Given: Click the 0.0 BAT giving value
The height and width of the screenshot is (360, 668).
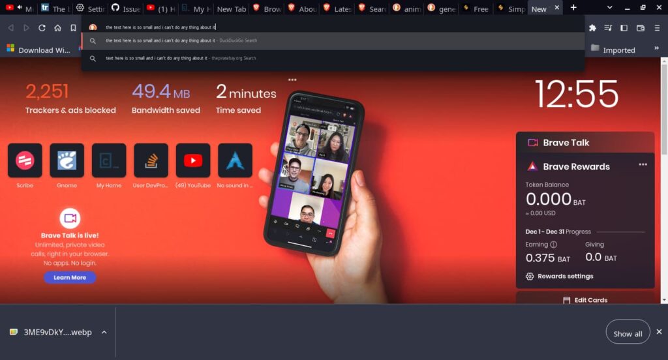Looking at the screenshot, I should [601, 258].
